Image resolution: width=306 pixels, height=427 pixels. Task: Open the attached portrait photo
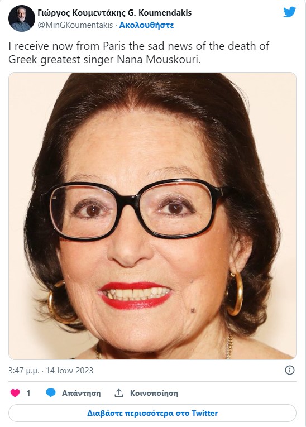click(152, 215)
